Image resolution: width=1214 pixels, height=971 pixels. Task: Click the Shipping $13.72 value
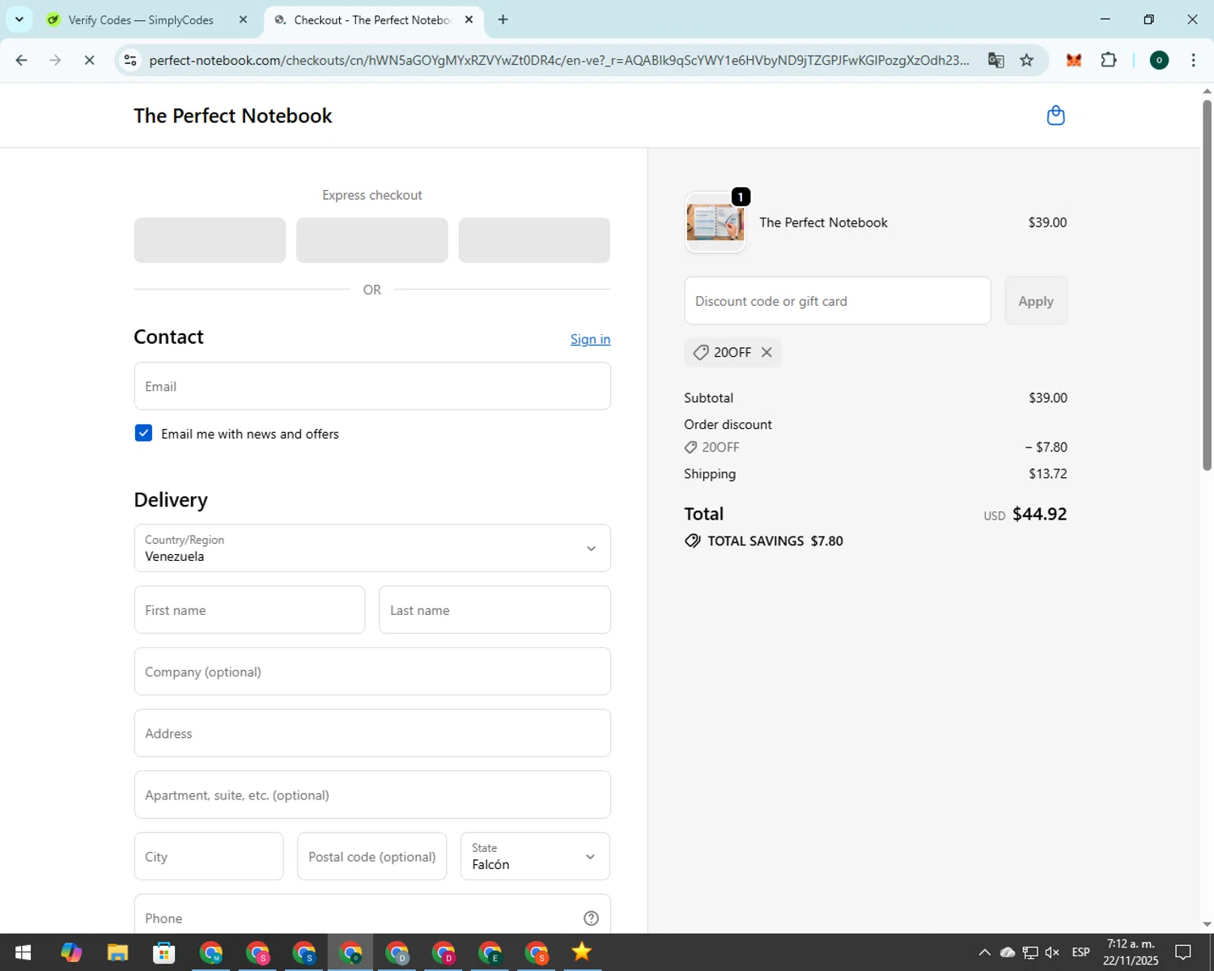pos(1048,473)
